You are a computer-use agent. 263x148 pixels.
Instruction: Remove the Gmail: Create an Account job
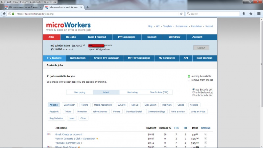(x=206, y=134)
